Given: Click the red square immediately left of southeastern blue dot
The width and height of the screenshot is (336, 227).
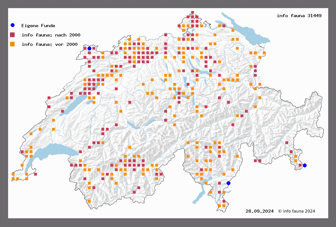Looking at the screenshot, I should [x=300, y=165].
